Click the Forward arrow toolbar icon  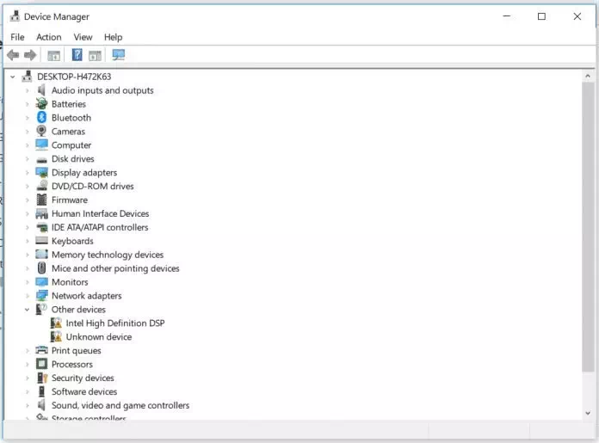click(30, 55)
